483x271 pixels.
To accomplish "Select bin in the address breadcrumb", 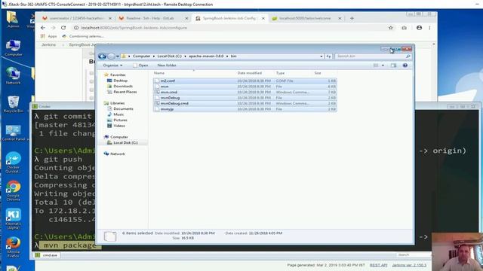I will (x=233, y=56).
